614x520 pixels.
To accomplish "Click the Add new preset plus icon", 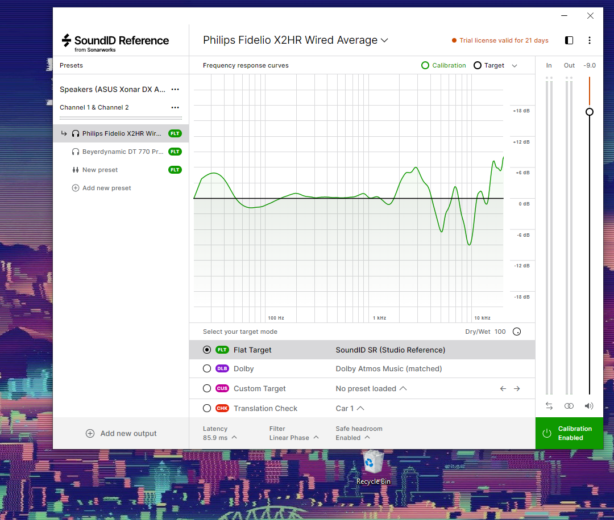I will [x=76, y=188].
